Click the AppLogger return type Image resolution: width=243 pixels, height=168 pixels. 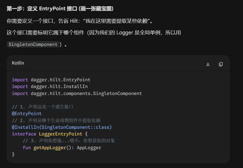tap(89, 148)
